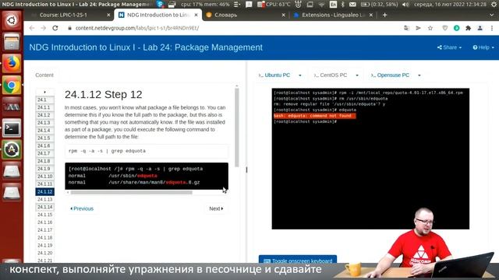Viewport: 499px width, 280px height.
Task: Select the Ubuntu PC terminal tab
Action: (274, 75)
